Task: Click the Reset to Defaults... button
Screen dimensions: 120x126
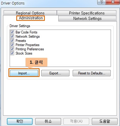Action: (92, 73)
